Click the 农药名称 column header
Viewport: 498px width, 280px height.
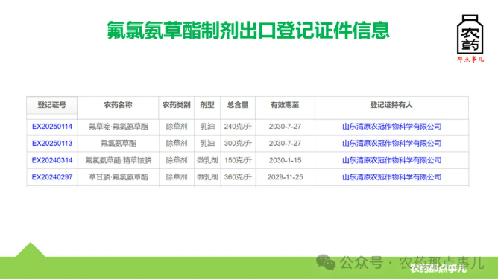point(118,105)
